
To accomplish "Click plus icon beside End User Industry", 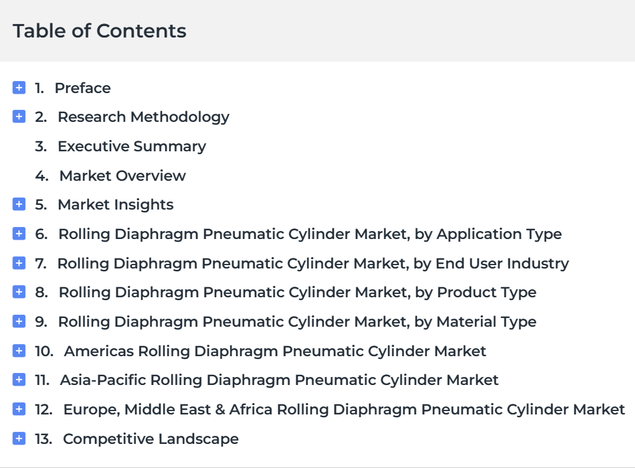I will pos(19,263).
